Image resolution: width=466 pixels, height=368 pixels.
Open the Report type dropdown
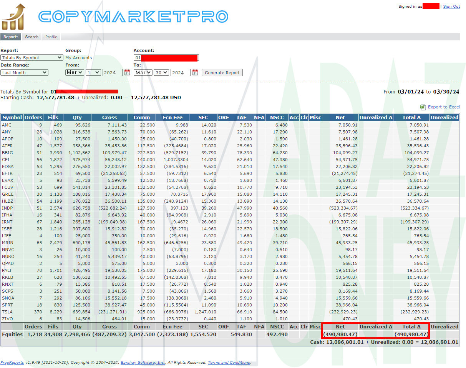[32, 58]
